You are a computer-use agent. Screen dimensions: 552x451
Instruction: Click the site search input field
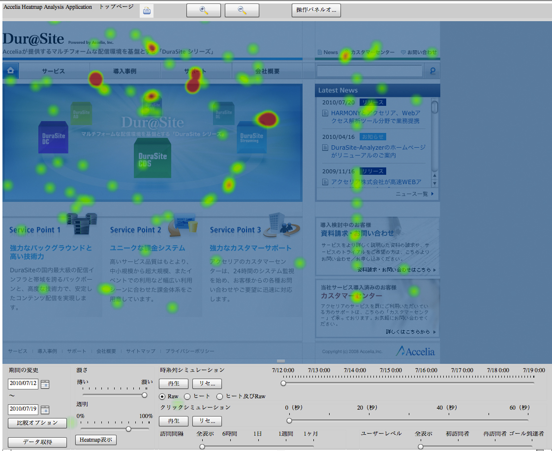pos(369,71)
